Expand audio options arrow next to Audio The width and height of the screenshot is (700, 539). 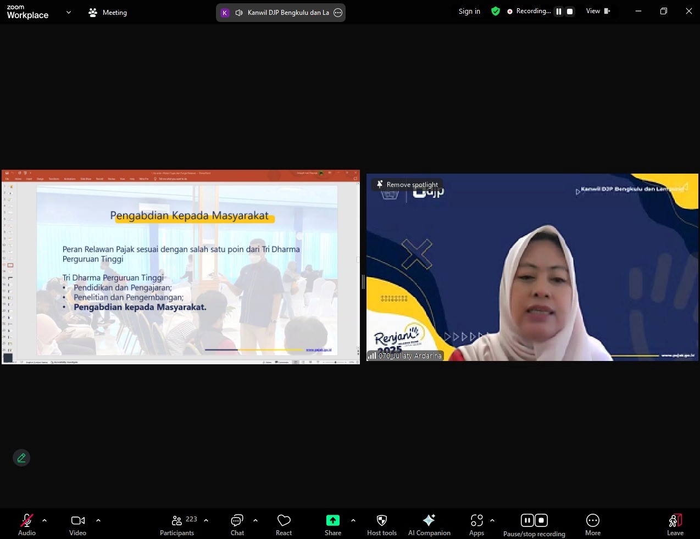45,520
